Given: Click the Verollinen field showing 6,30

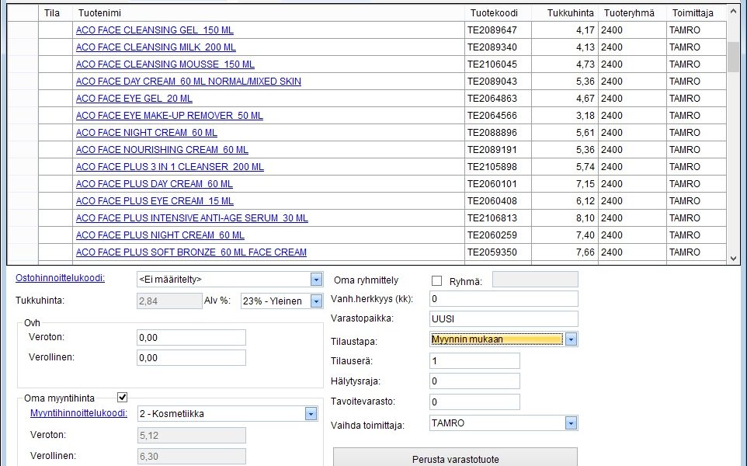Looking at the screenshot, I should click(192, 457).
